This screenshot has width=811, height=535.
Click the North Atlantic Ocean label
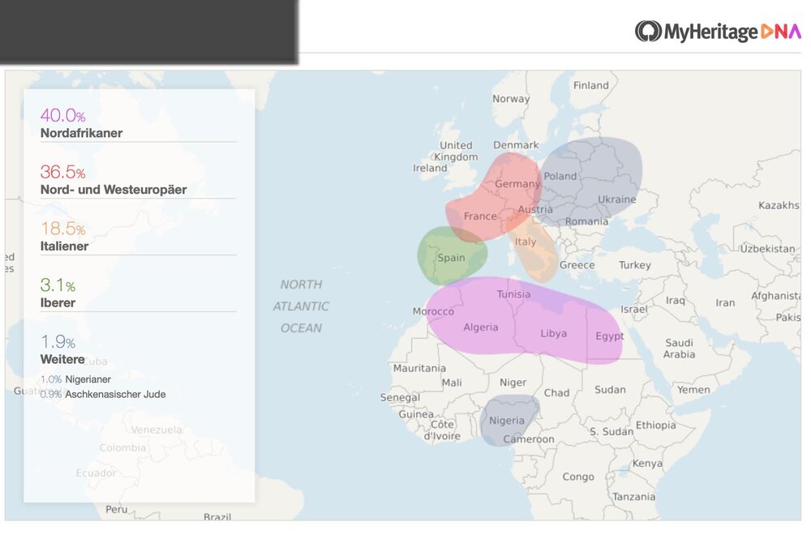click(301, 306)
